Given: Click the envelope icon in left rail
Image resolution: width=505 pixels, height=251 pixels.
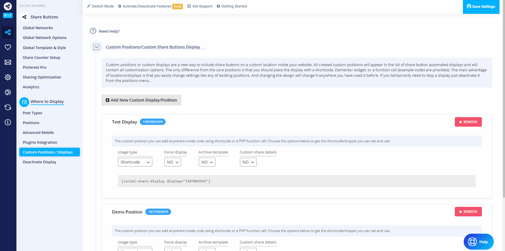Looking at the screenshot, I should point(8,62).
